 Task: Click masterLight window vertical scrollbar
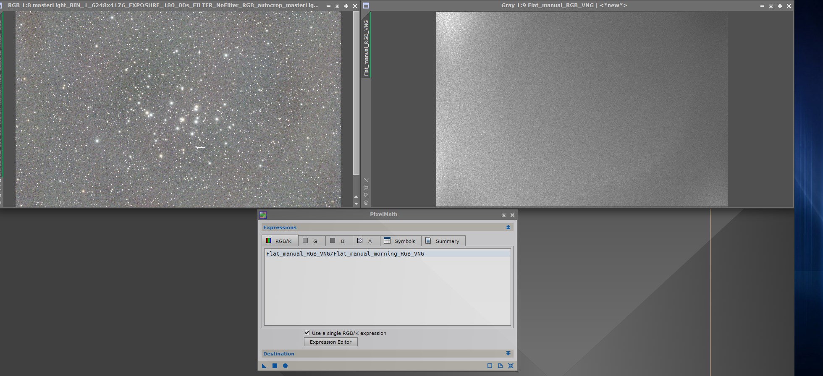tap(356, 92)
